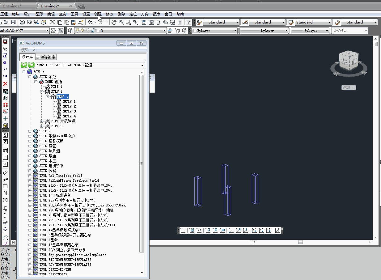Expand TPWL D型泵 node
381x280 pixels.
(30, 240)
